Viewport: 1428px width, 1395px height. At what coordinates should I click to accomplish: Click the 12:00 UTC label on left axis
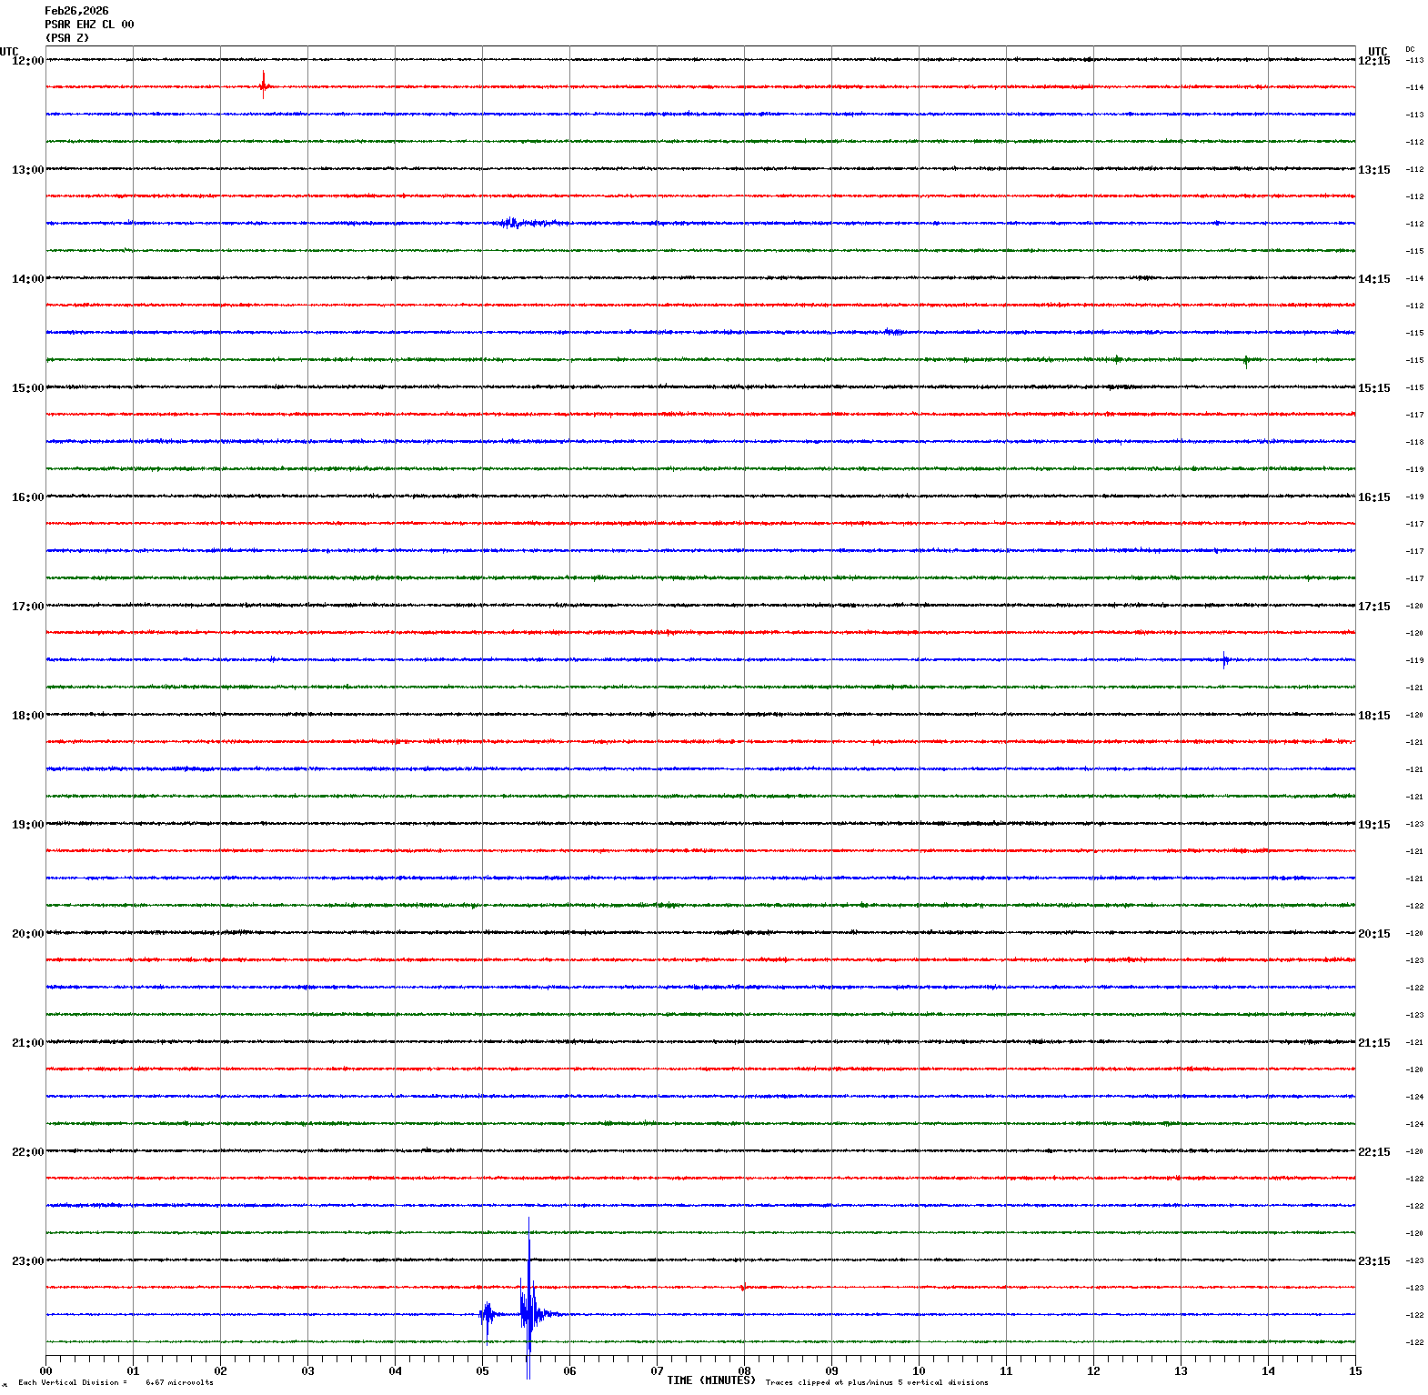click(27, 61)
